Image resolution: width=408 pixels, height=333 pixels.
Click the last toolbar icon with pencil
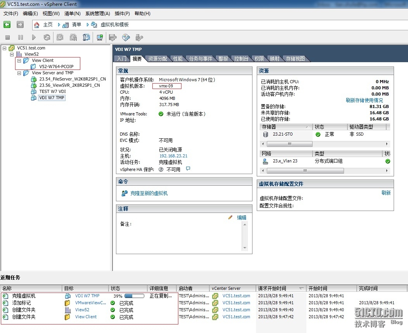(x=139, y=38)
